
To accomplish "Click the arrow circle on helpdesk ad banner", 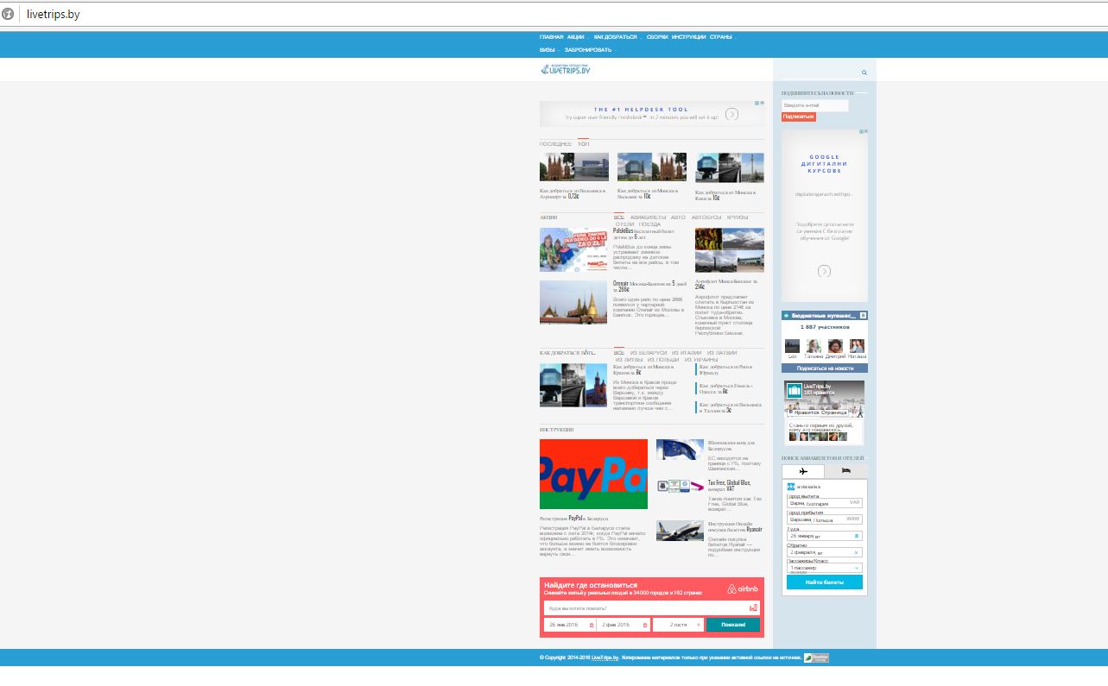I will (x=731, y=114).
